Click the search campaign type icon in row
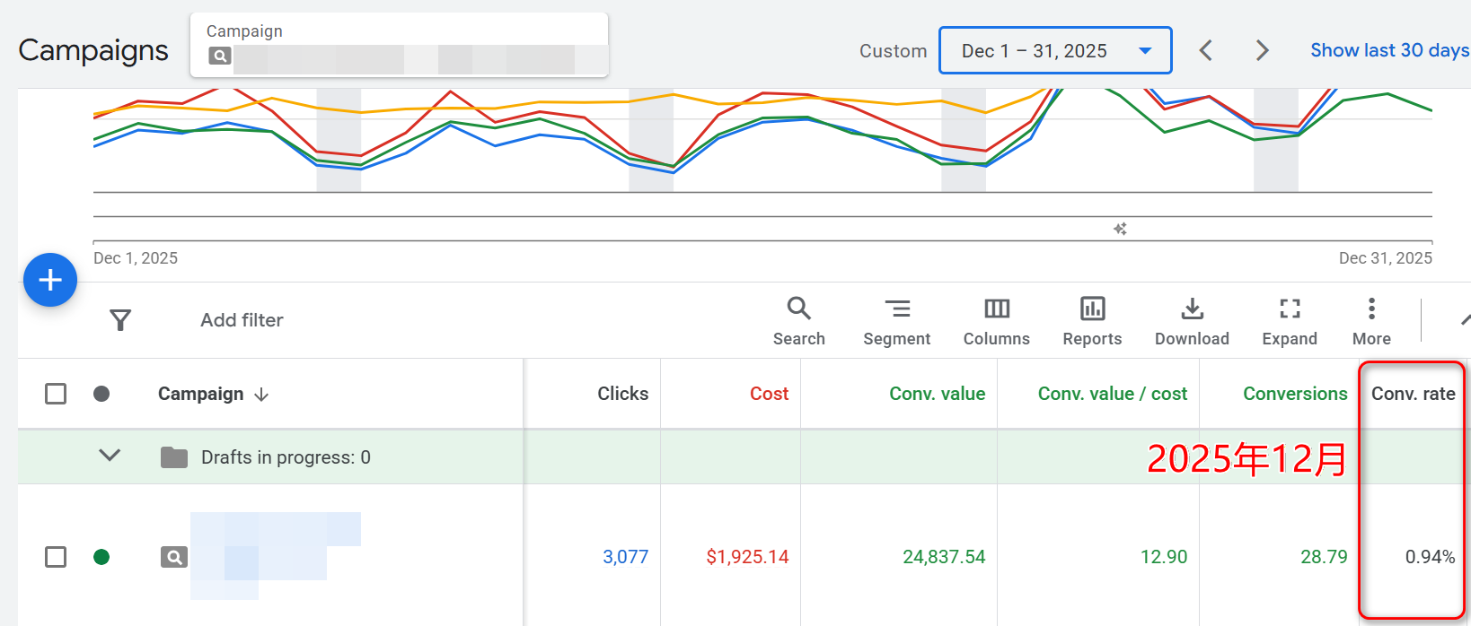The height and width of the screenshot is (626, 1471). tap(174, 557)
